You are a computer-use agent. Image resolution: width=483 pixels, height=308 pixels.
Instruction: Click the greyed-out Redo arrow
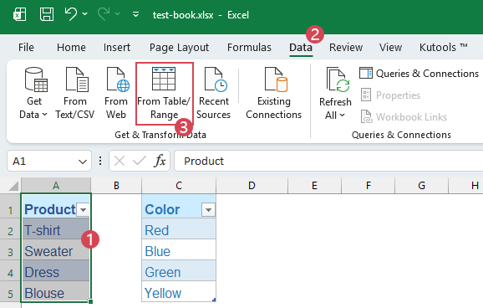point(104,14)
